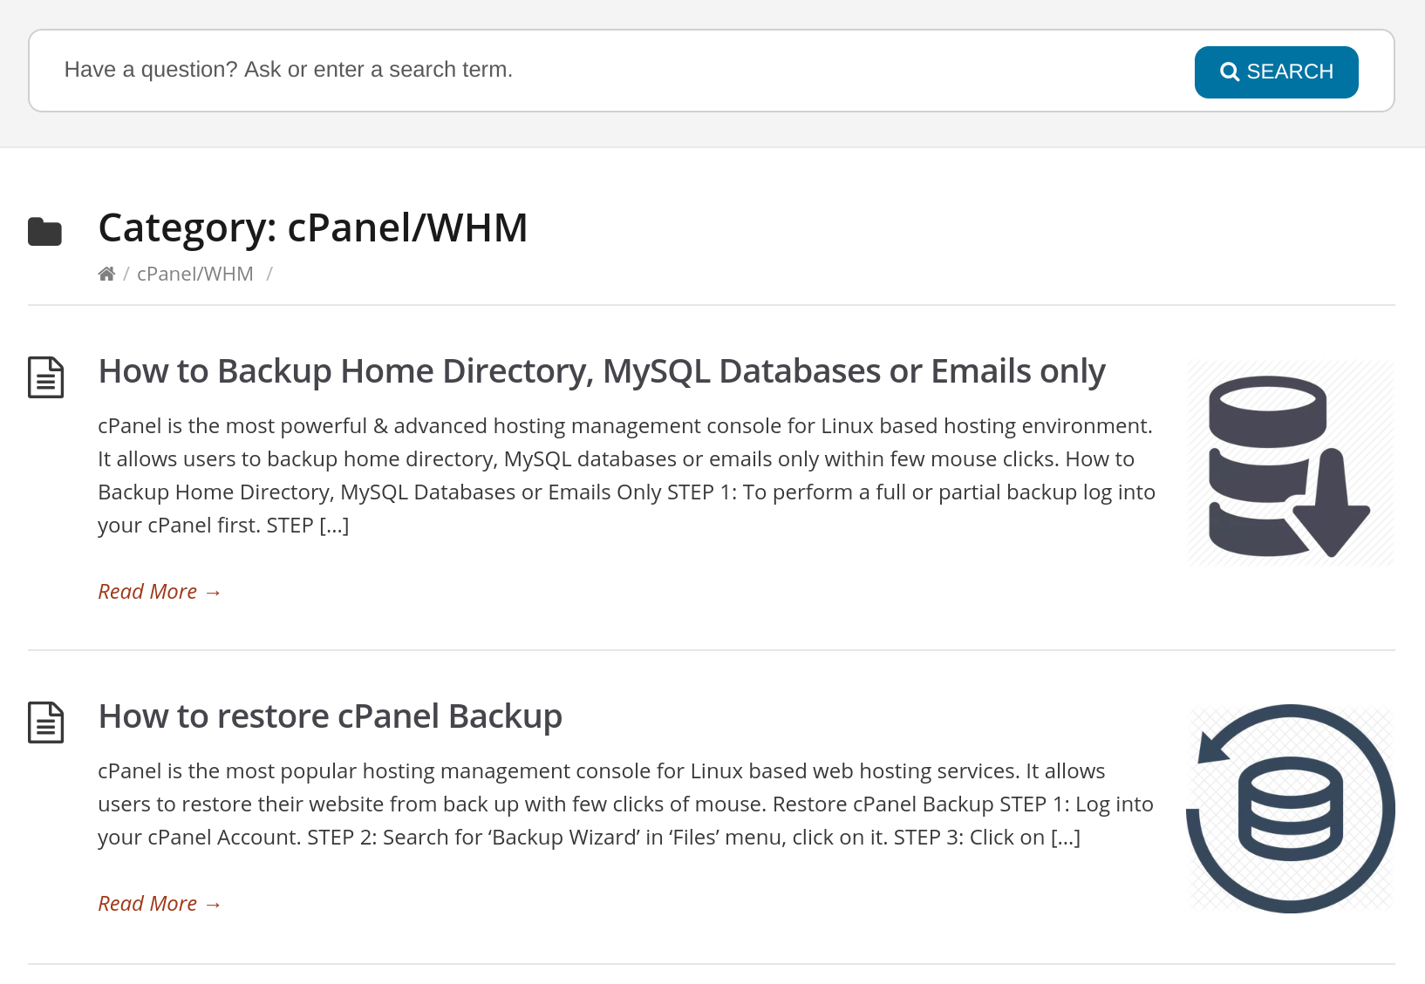Viewport: 1425px width, 984px height.
Task: Click the magnifier icon in Search button
Action: point(1230,71)
